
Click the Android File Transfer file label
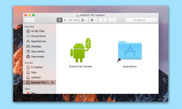point(80,66)
